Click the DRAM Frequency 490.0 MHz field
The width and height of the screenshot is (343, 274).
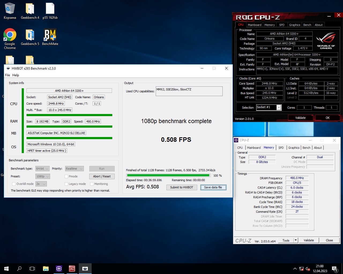297,178
